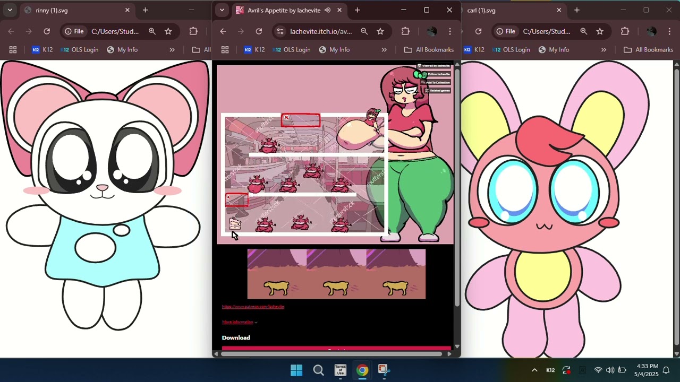Viewport: 680px width, 382px height.
Task: Open Extensions icon in rinny window
Action: (193, 31)
